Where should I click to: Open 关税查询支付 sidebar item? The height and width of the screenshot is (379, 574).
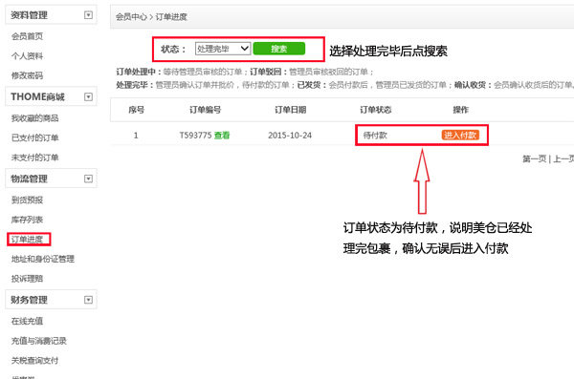point(34,361)
